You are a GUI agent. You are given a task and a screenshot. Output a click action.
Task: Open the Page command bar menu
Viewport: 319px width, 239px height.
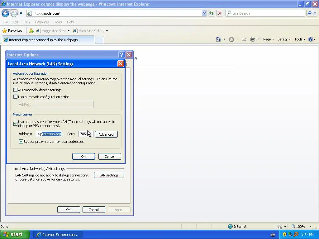(268, 39)
